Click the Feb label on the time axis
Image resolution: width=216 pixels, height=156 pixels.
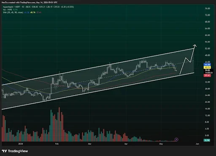coord(57,144)
